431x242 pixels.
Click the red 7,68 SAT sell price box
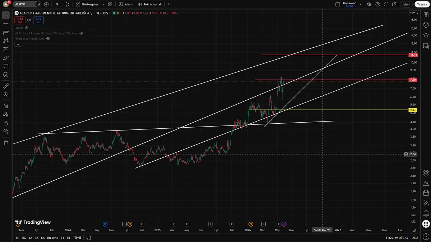point(20,20)
